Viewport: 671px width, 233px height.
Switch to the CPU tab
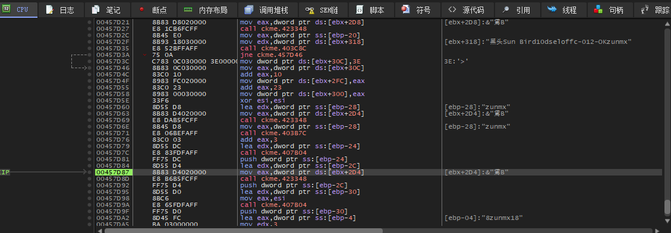point(18,9)
